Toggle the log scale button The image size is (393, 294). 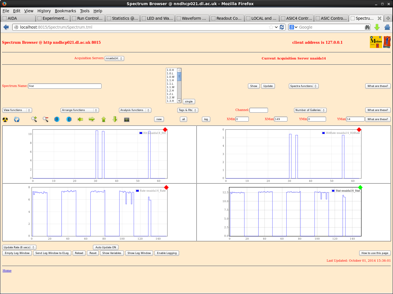click(x=206, y=119)
